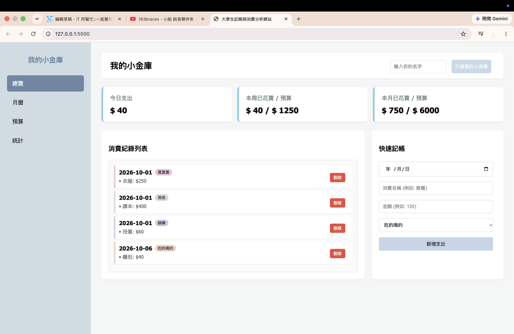The width and height of the screenshot is (514, 334).
Task: Focus the 消費名稱 input field
Action: point(436,188)
